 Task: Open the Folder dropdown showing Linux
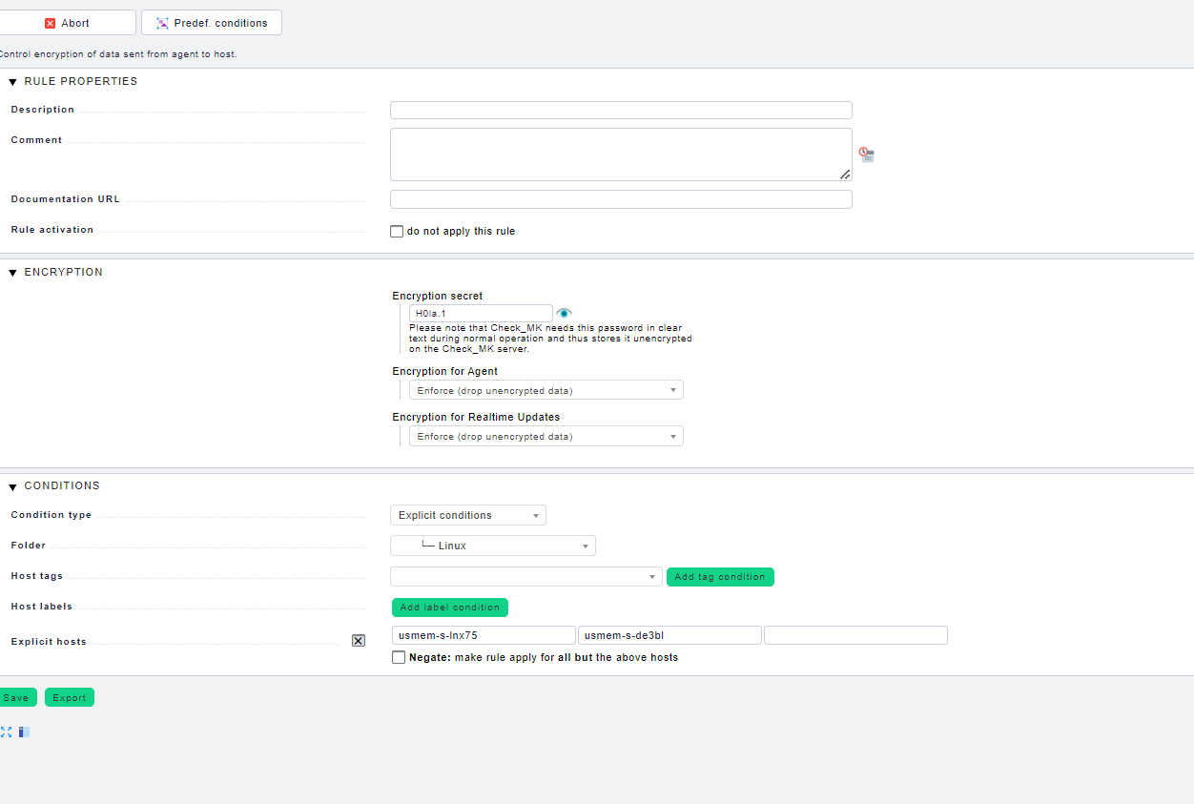coord(492,546)
